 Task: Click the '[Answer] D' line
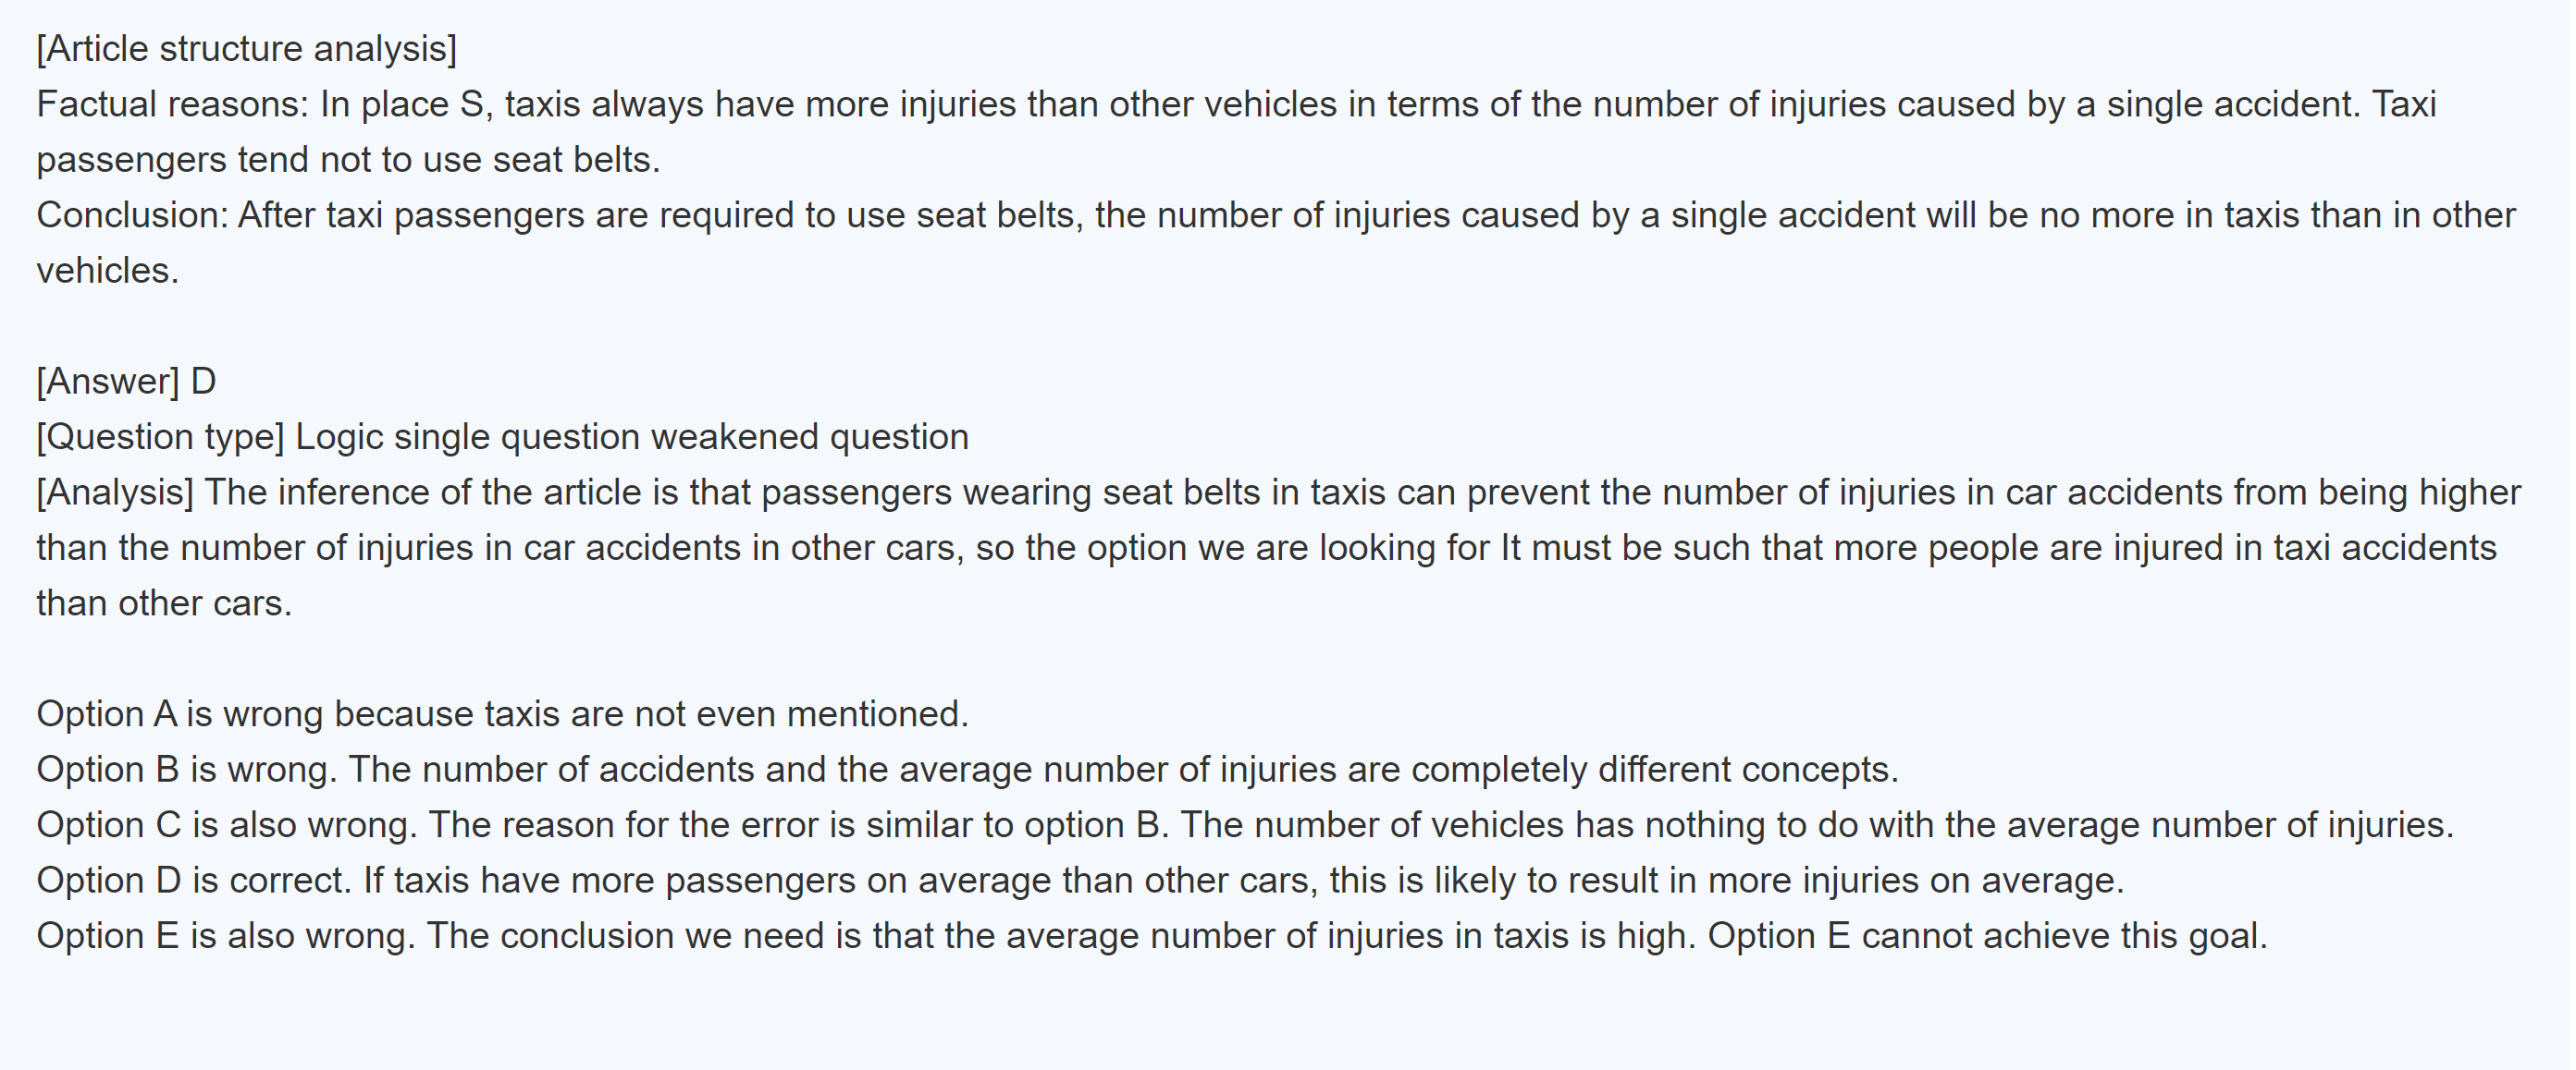[126, 382]
